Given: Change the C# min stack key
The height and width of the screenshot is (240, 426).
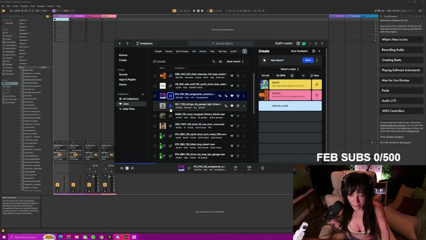Looking at the screenshot, I should pyautogui.click(x=265, y=76).
